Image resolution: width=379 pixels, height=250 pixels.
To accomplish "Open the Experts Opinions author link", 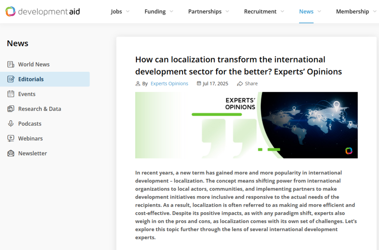I will 169,84.
